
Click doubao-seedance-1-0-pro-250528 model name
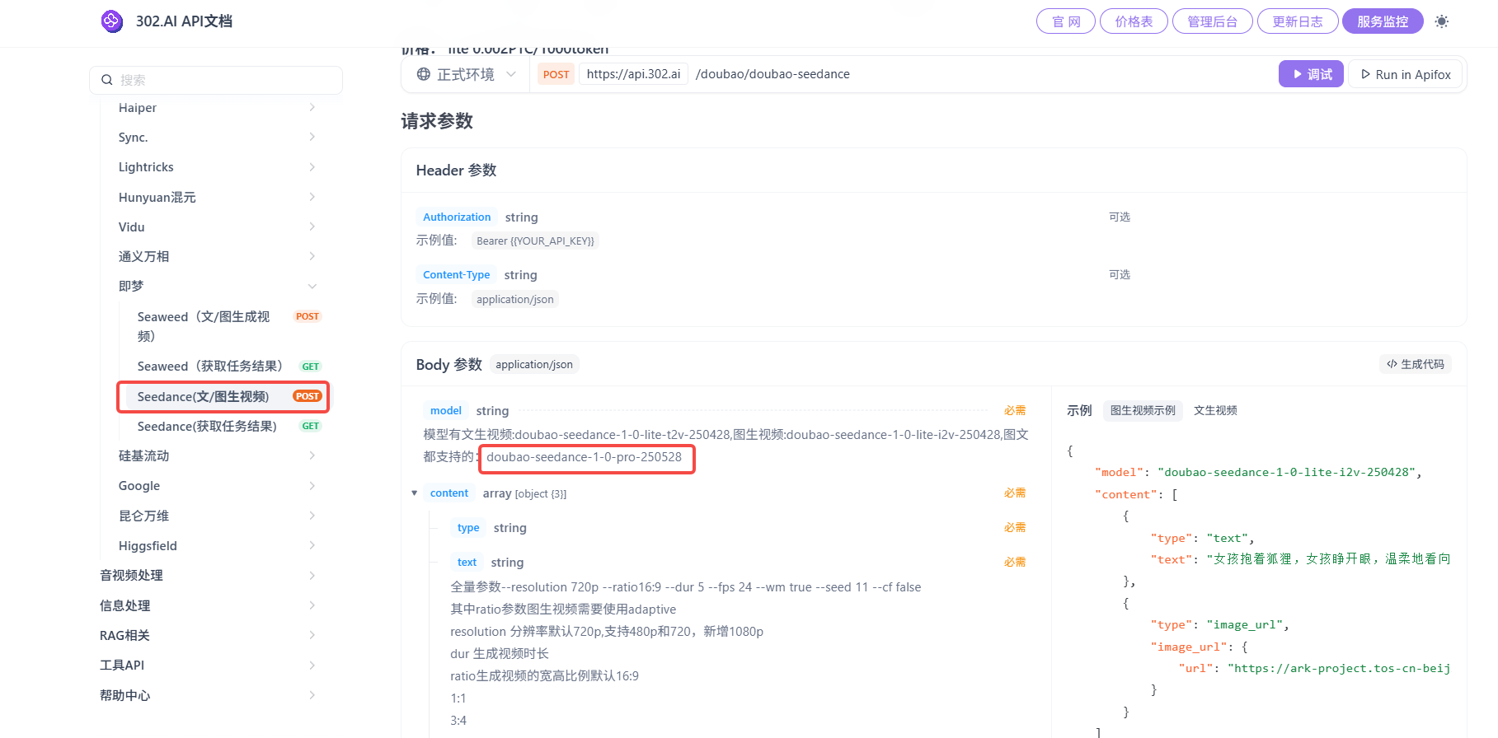pyautogui.click(x=584, y=457)
